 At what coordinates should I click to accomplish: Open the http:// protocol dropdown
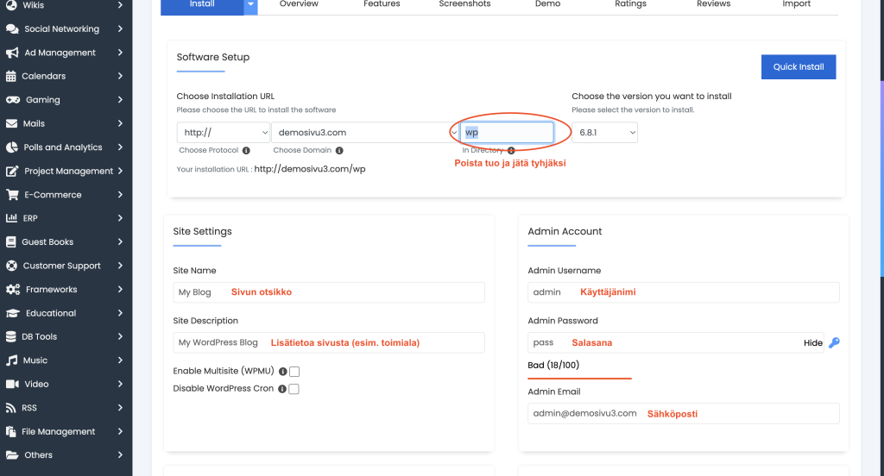click(224, 133)
